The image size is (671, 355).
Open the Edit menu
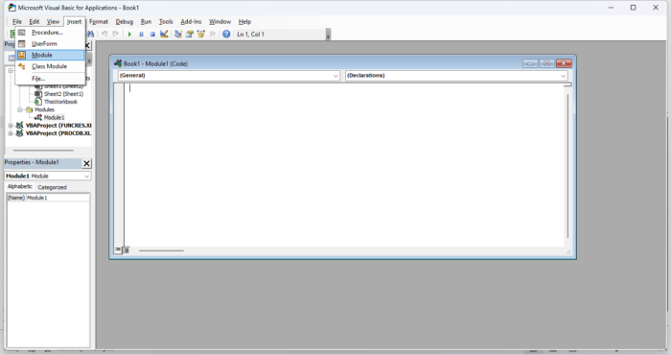tap(35, 21)
